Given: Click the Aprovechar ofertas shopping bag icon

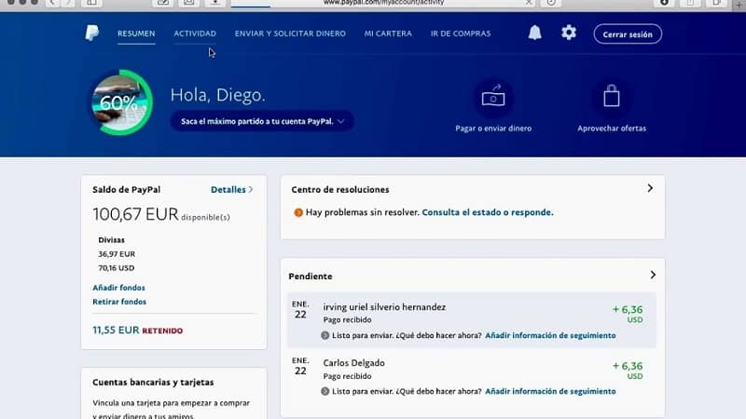Looking at the screenshot, I should pyautogui.click(x=612, y=97).
